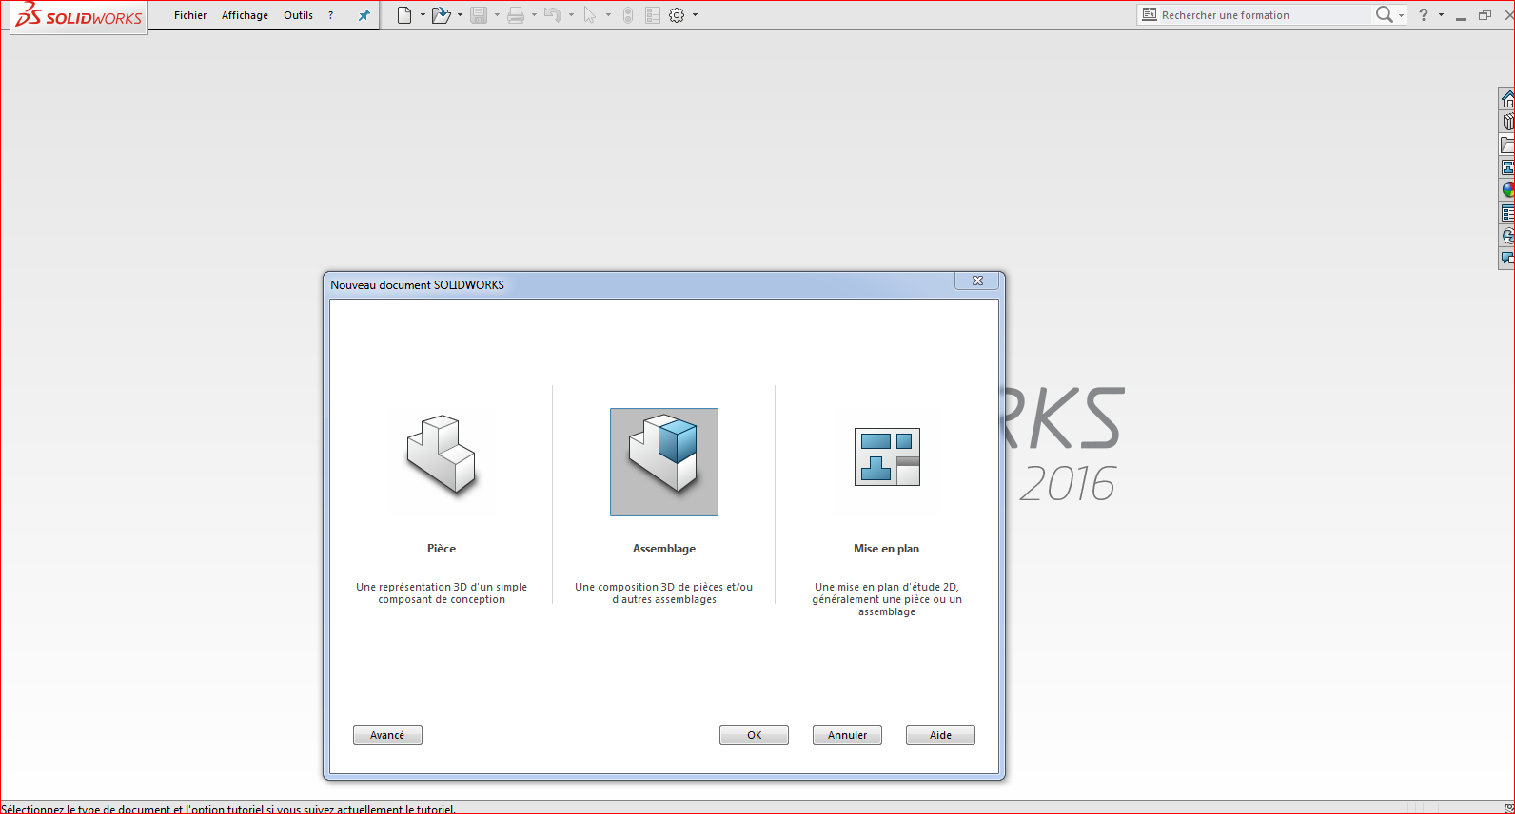Click the Open document folder icon

click(441, 15)
